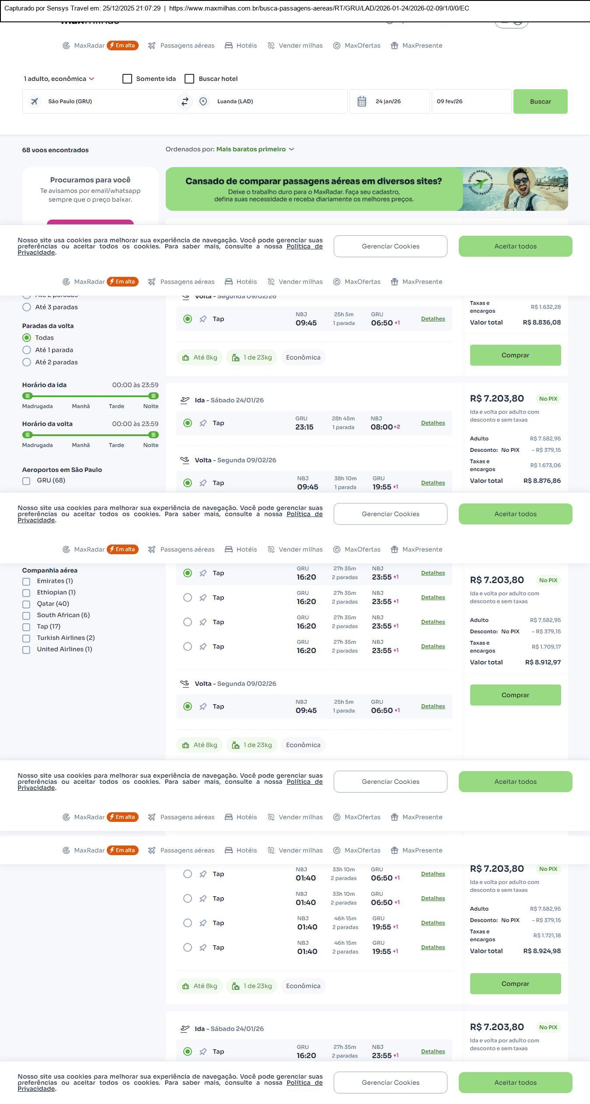Viewport: 590px width, 1104px height.
Task: Open Detalhes for the 23:15 GRU departure
Action: tap(433, 423)
